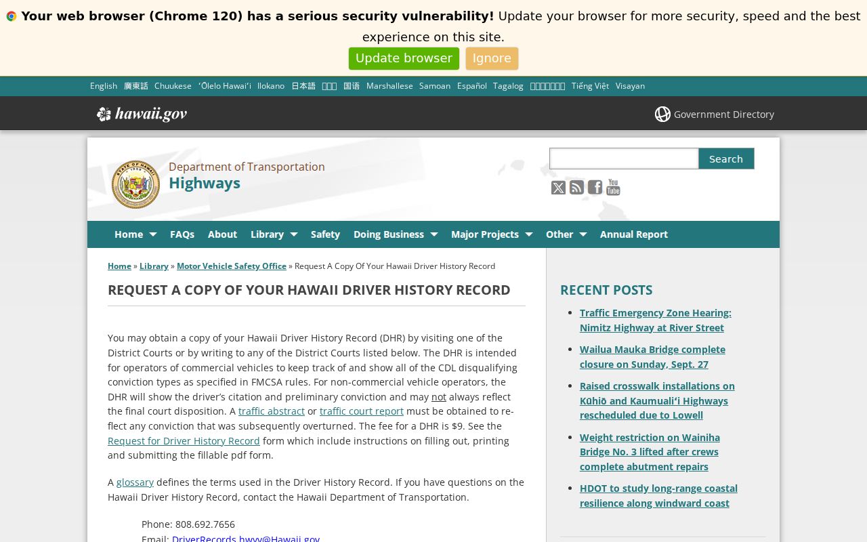Open the Safety menu item

(325, 234)
